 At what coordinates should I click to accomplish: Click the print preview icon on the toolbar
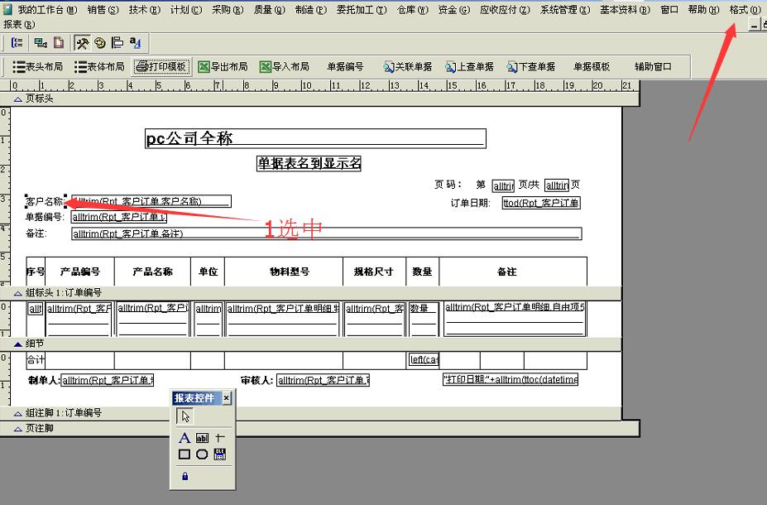[59, 41]
